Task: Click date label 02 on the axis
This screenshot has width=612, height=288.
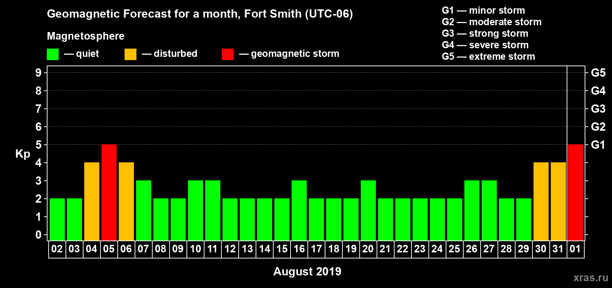Action: point(57,249)
